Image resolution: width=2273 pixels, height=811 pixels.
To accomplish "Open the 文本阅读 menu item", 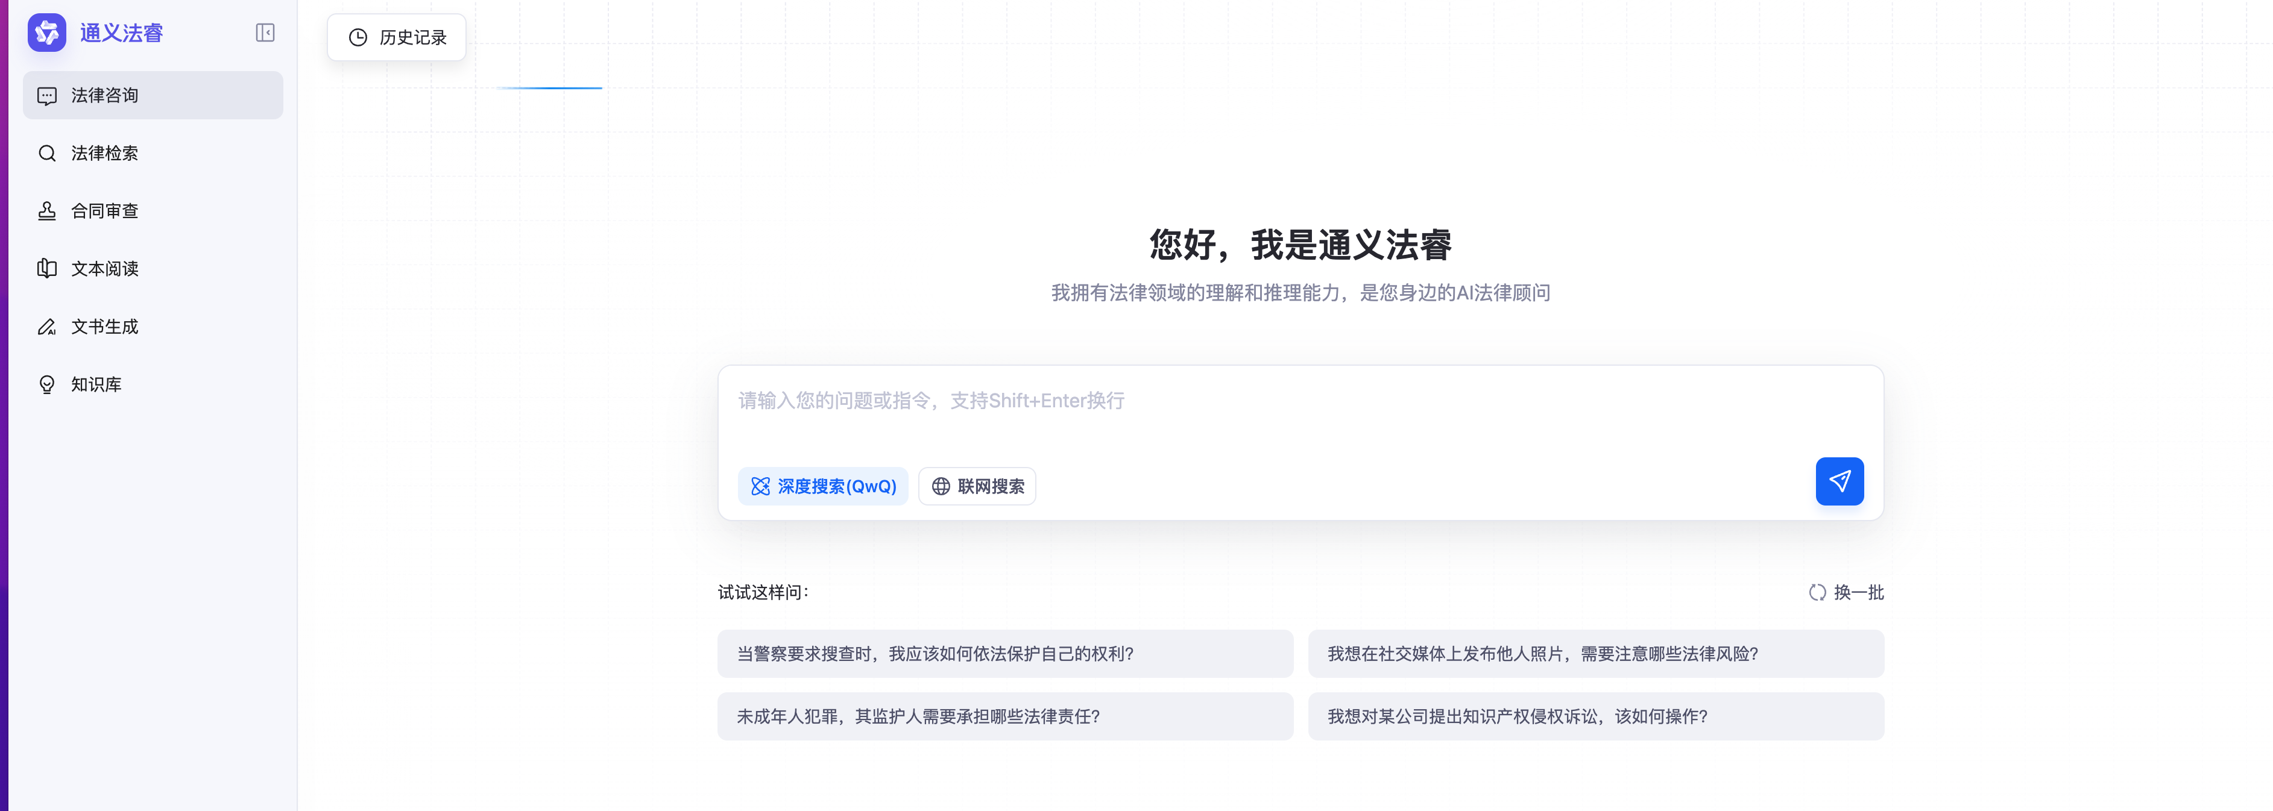I will [153, 269].
